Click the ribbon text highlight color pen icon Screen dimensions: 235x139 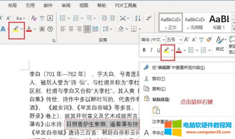(x=15, y=29)
